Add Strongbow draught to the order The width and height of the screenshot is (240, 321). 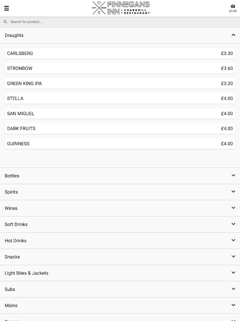[x=120, y=69]
